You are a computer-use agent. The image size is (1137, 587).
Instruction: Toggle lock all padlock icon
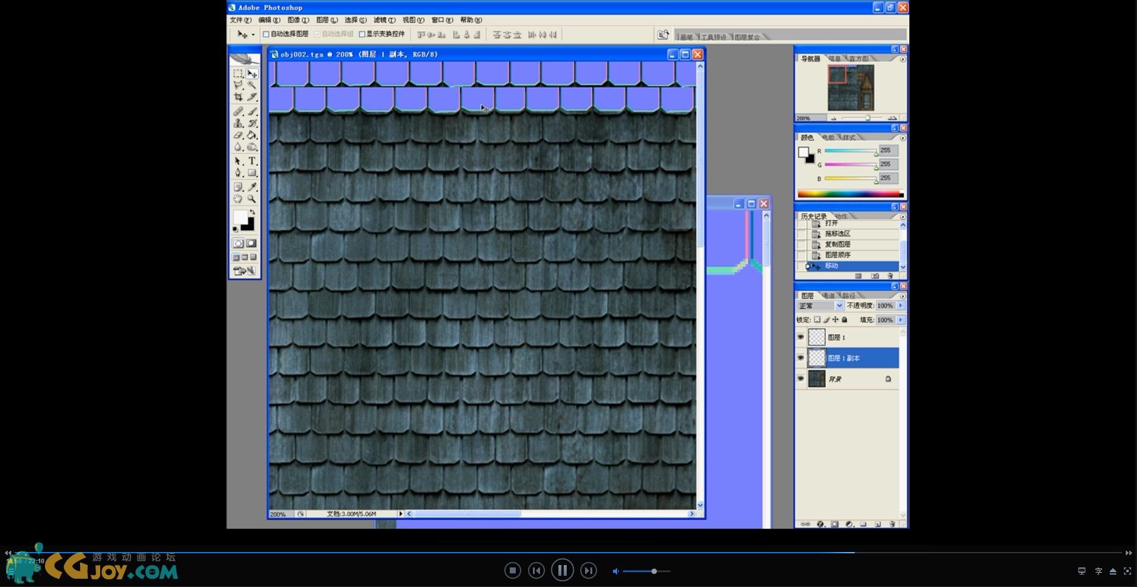(x=845, y=320)
